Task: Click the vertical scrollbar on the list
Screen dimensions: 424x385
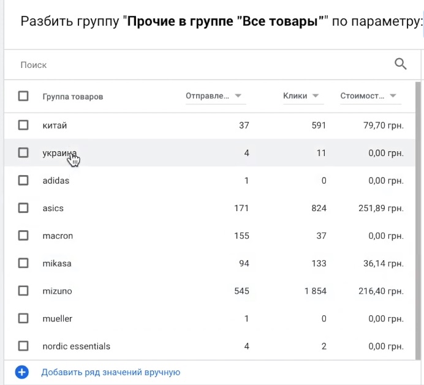Action: [418, 221]
